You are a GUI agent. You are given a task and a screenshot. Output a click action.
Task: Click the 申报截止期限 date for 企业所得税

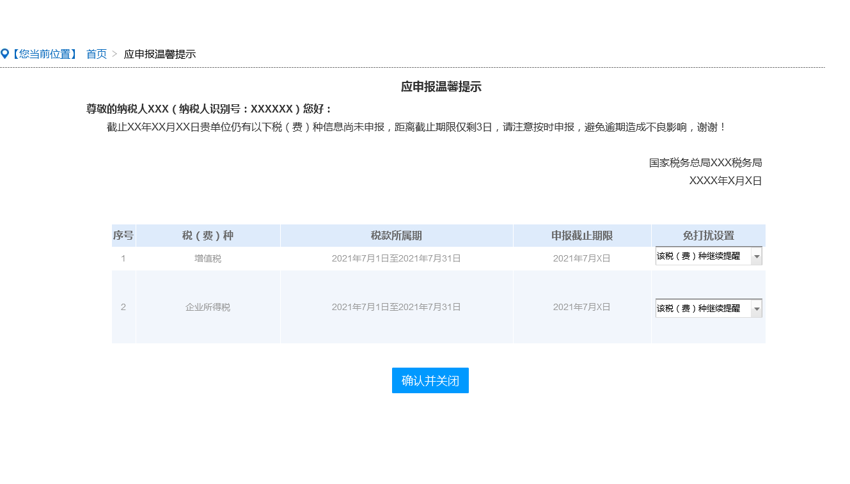(x=582, y=308)
